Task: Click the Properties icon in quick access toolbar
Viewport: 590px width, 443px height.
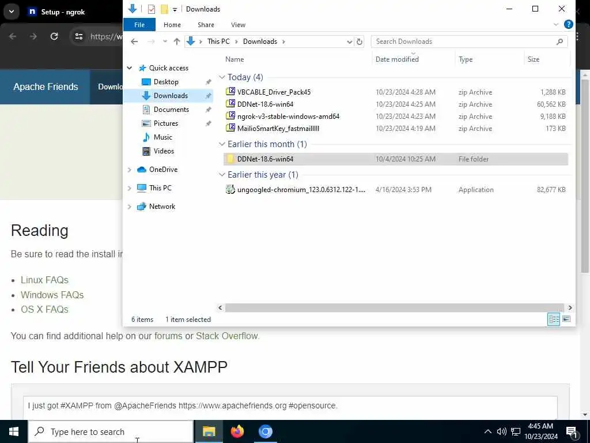Action: (x=152, y=9)
